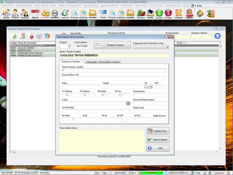Viewport: 233px width, 175px height.
Task: Open the RELATÓRIOS menu
Action: (x=142, y=6)
